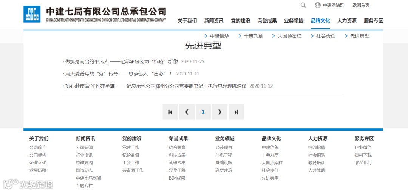The height and width of the screenshot is (192, 408).
Task: Click footer link 社会招聘
Action: [x=317, y=155]
